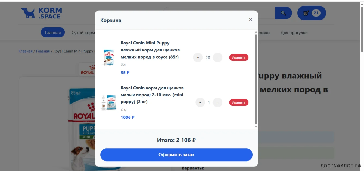
Task: Increase the 2 кг puppy food quantity
Action: [200, 102]
